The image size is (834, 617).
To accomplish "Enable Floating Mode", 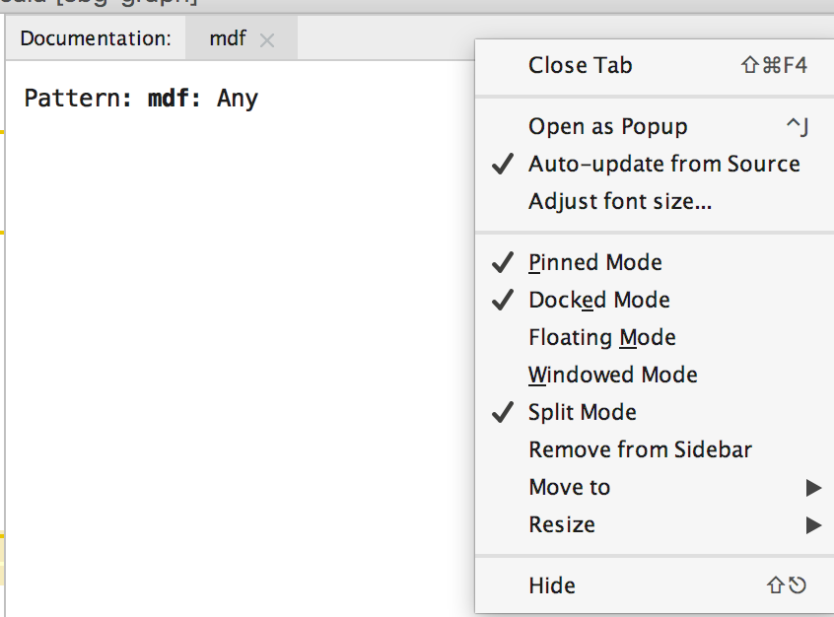I will pyautogui.click(x=602, y=338).
